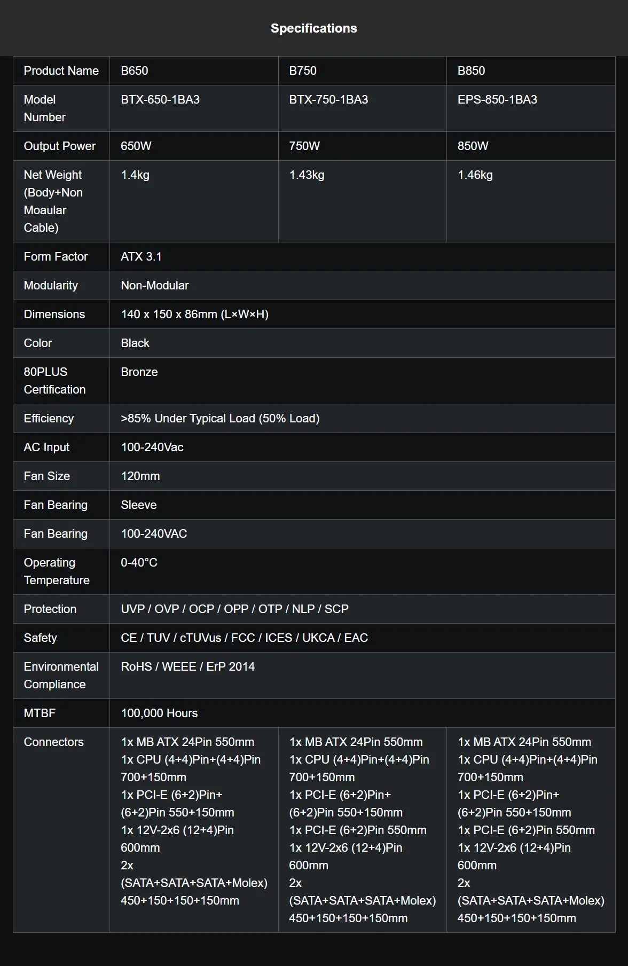
Task: Select model number BTX-750-1BA3
Action: pos(328,99)
